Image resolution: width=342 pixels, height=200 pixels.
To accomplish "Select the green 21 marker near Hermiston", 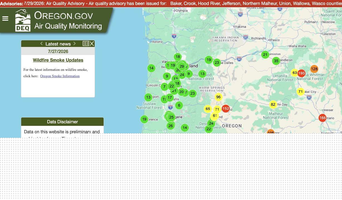I will [265, 55].
